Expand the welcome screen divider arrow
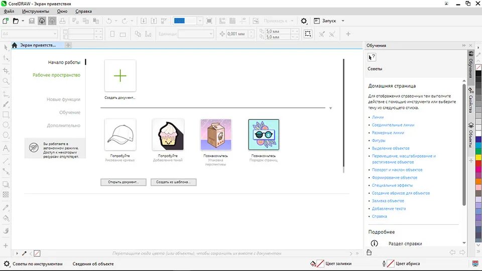 (x=330, y=108)
